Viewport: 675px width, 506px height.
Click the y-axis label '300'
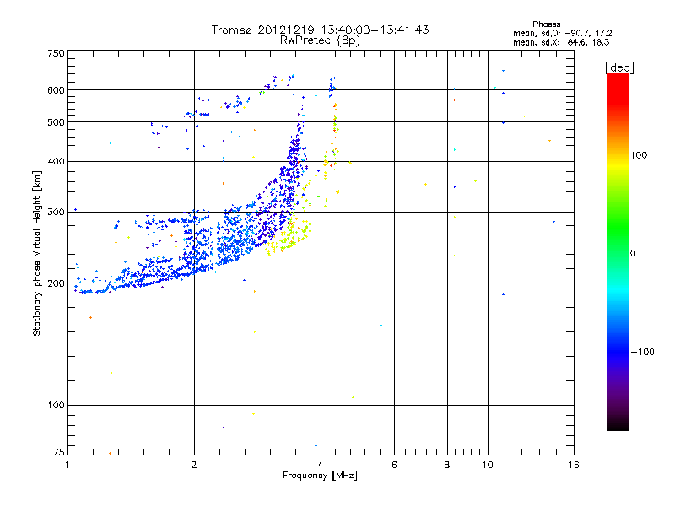pyautogui.click(x=56, y=213)
